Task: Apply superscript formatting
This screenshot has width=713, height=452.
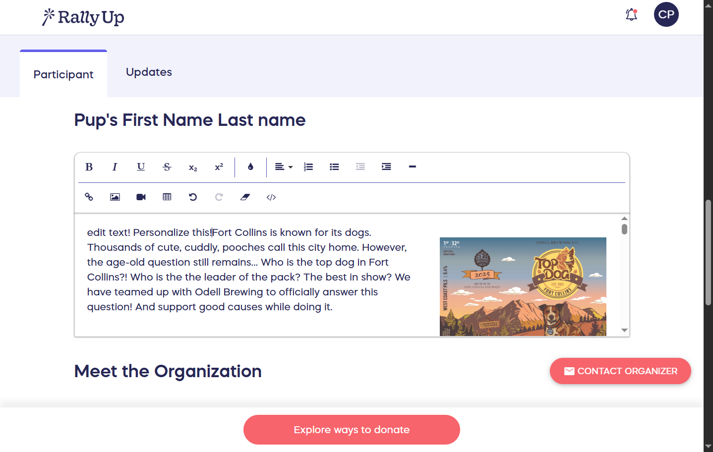Action: [x=219, y=167]
